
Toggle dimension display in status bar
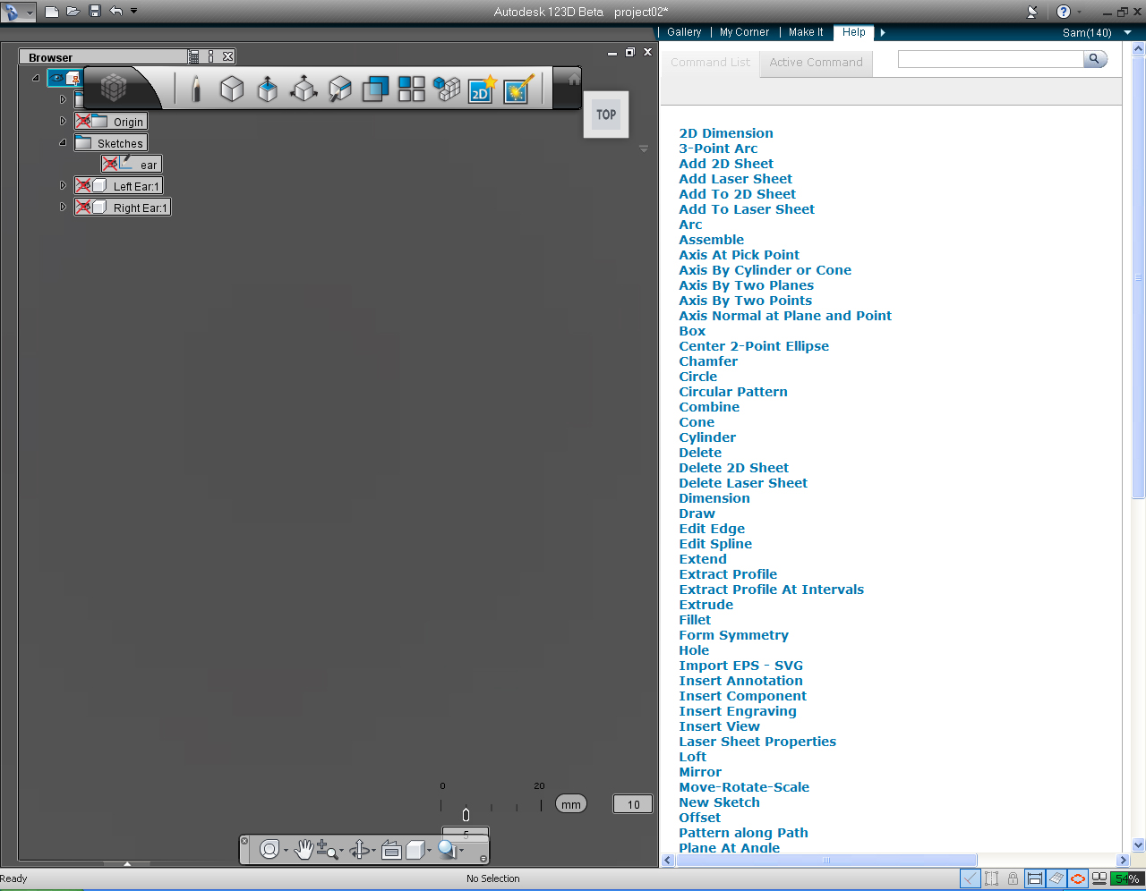coord(1035,878)
